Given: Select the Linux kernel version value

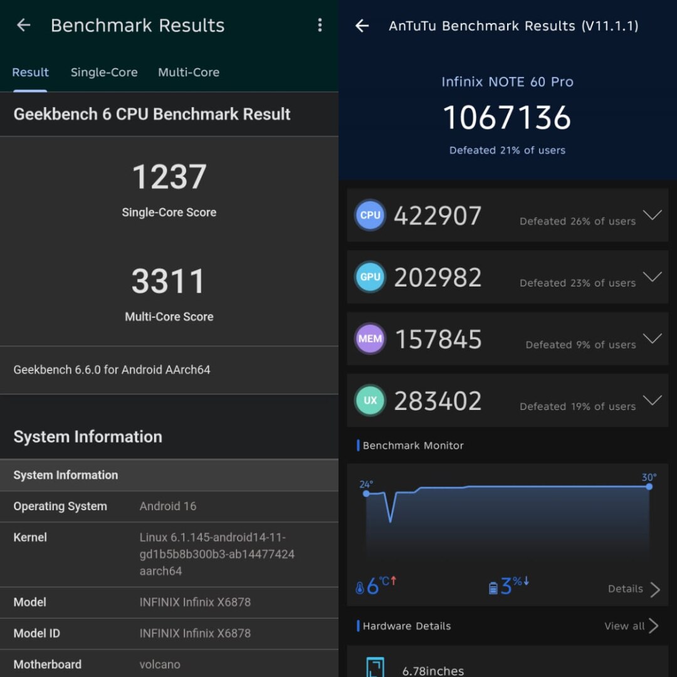Looking at the screenshot, I should 217,554.
